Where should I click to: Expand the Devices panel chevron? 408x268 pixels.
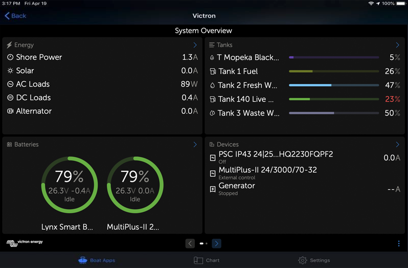click(x=397, y=145)
